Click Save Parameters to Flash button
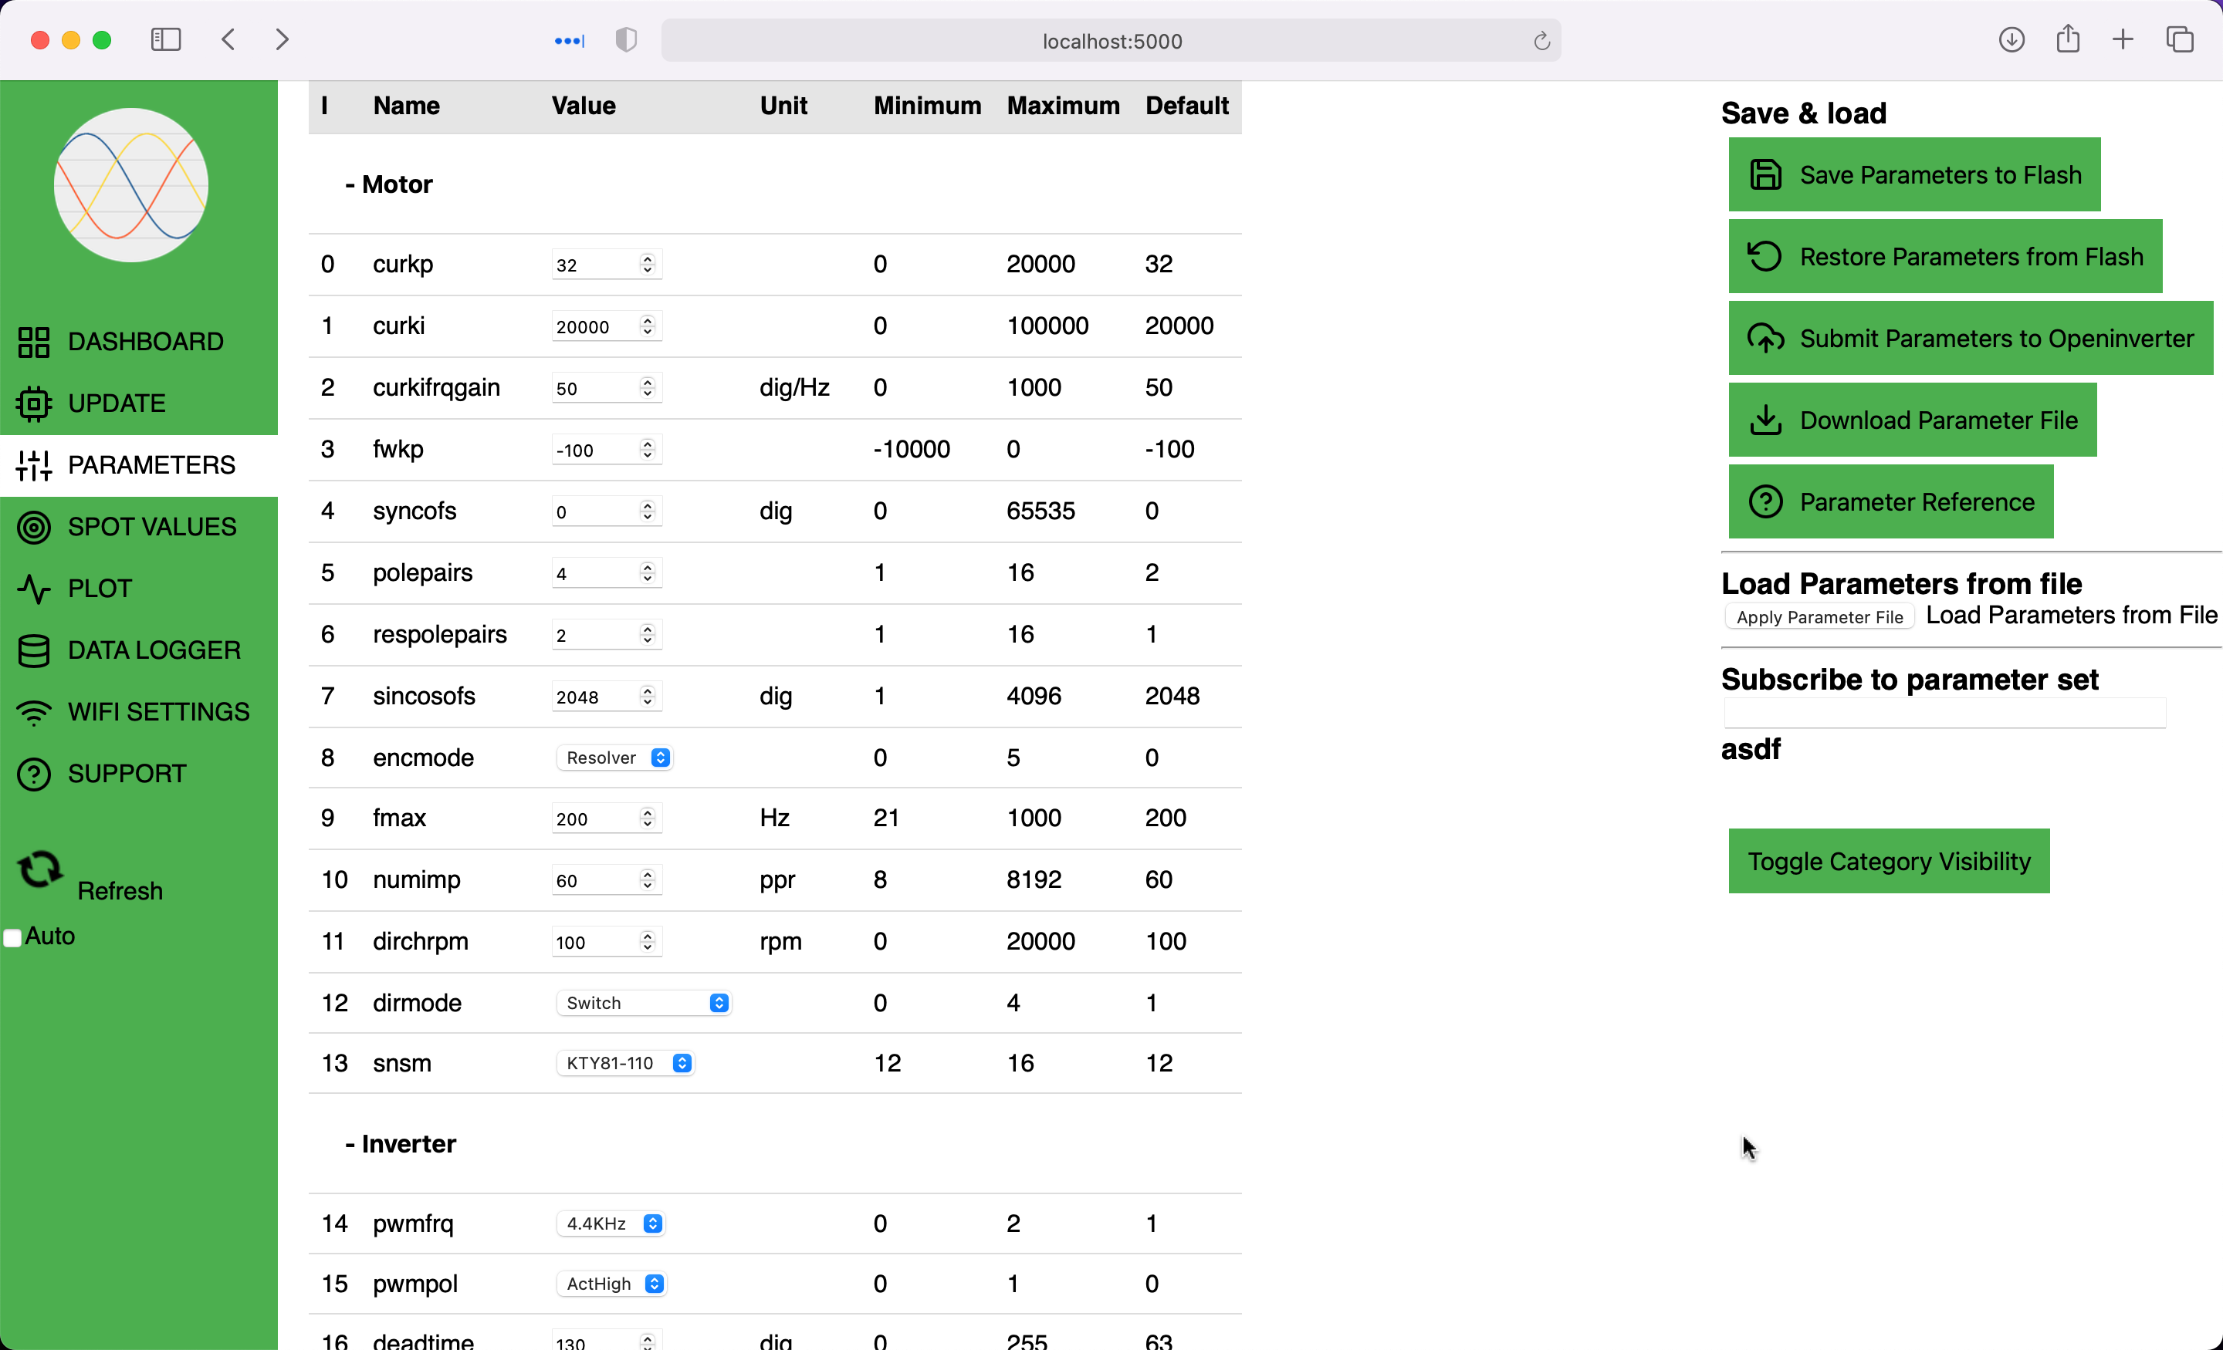Screen dimensions: 2223x1350 [1913, 175]
